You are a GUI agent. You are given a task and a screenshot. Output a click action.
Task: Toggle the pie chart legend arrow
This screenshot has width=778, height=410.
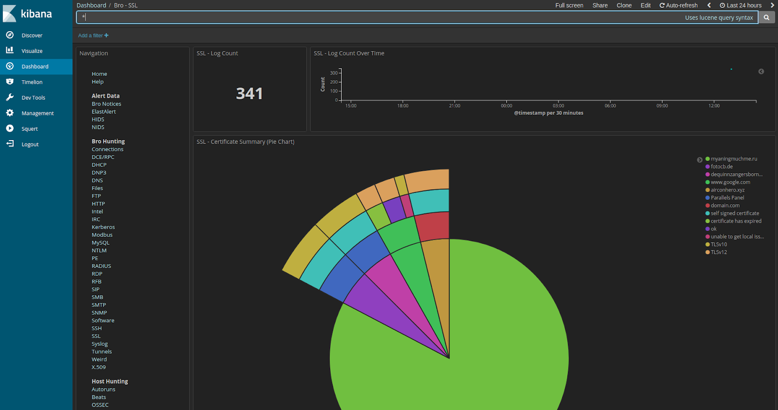click(700, 160)
